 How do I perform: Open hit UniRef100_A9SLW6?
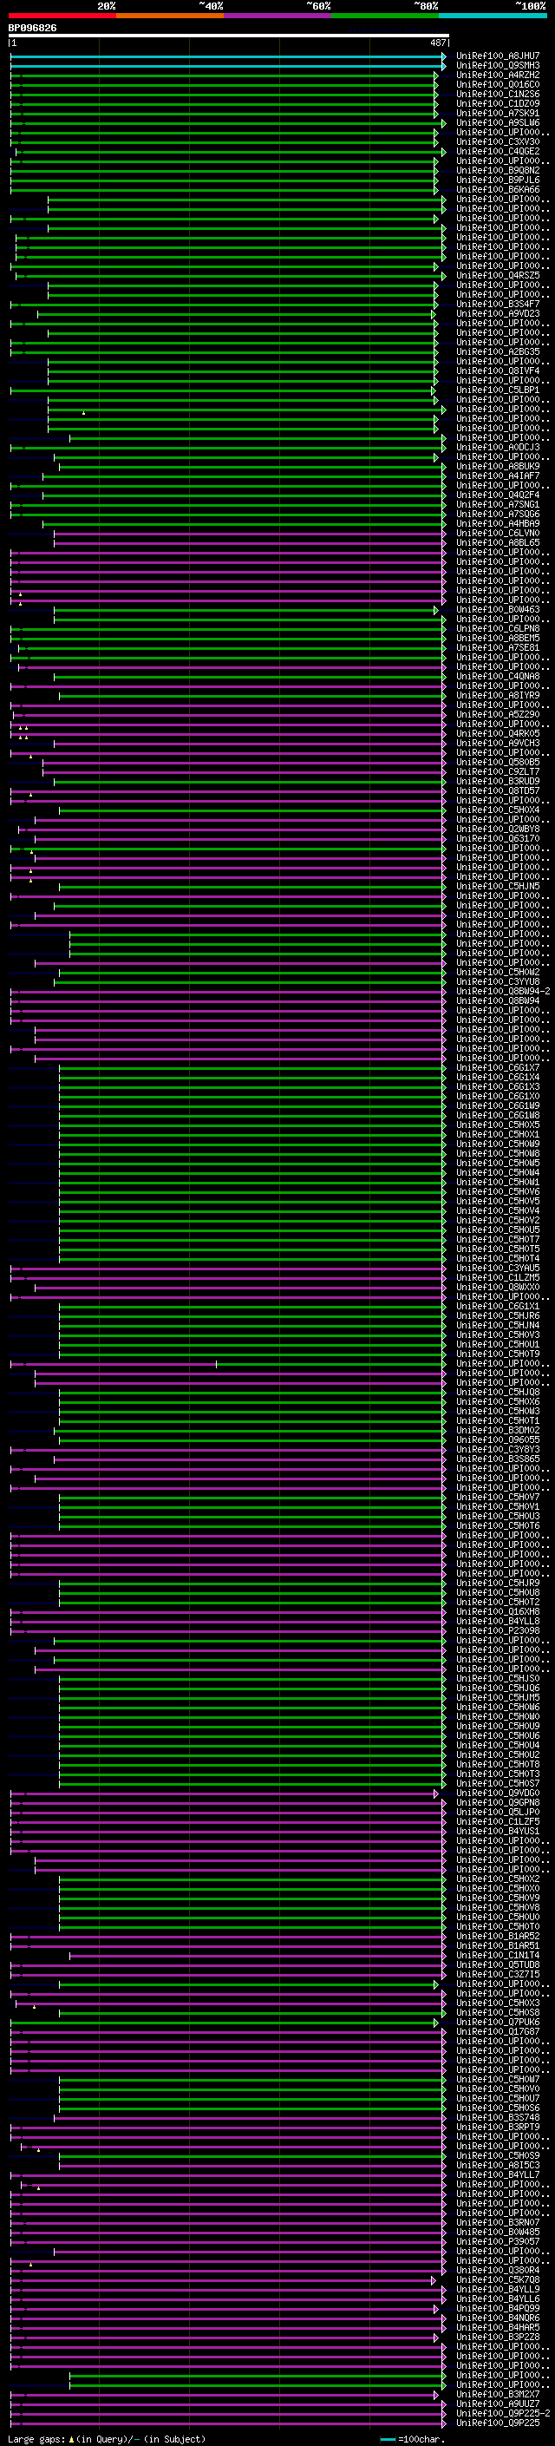[x=498, y=122]
